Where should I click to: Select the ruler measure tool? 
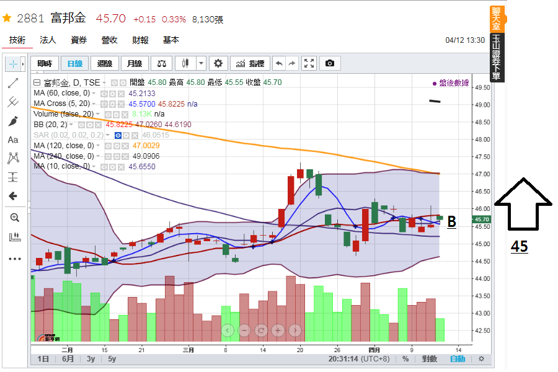point(15,237)
